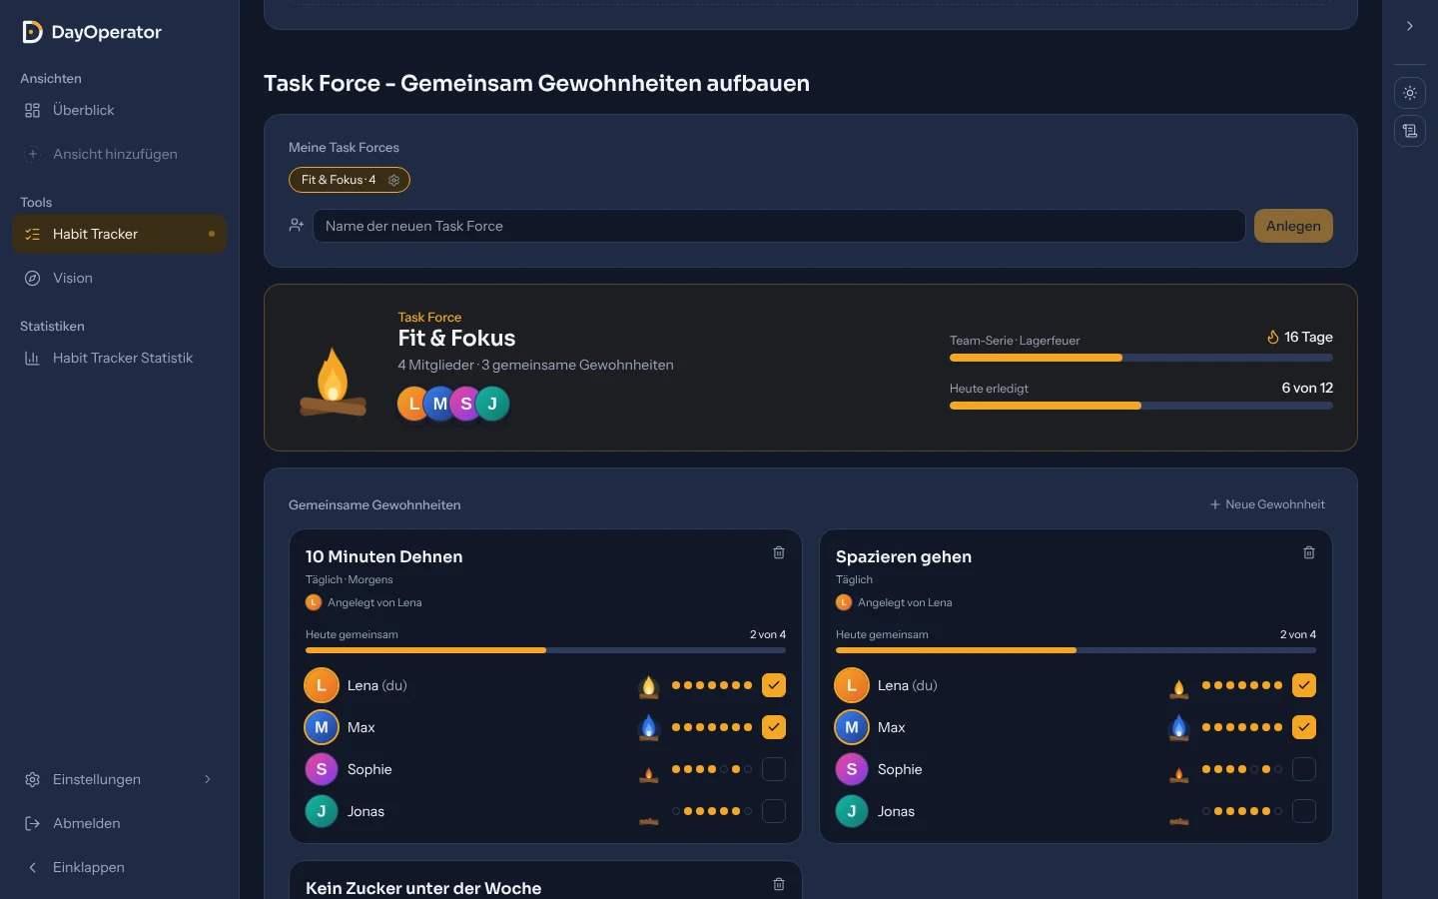Click Max's blue flame icon in 10 Minuten Dehnen
Image resolution: width=1438 pixels, height=899 pixels.
[x=649, y=727]
